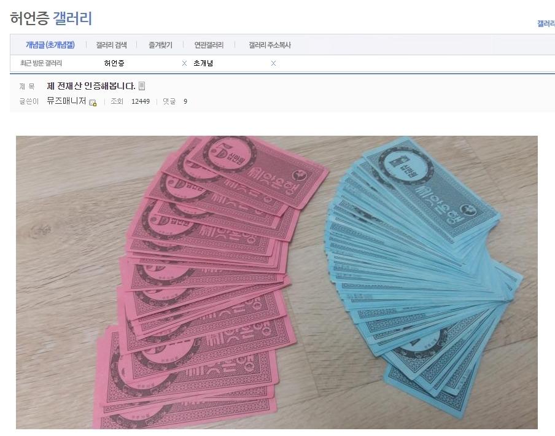The image size is (555, 436).
Task: Open the 즐겨찾기 favorites menu
Action: pyautogui.click(x=160, y=45)
